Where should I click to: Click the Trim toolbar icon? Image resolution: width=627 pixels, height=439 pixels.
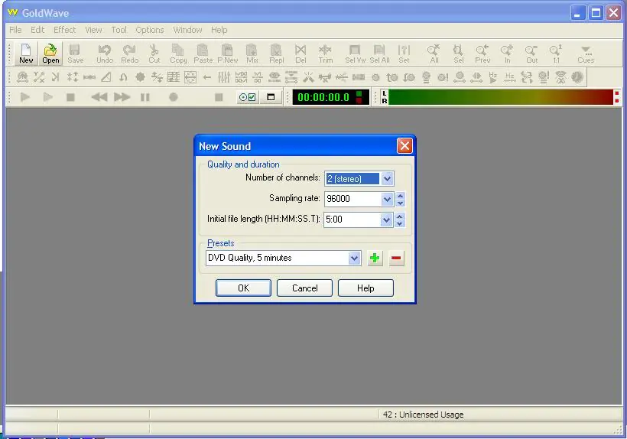(326, 54)
